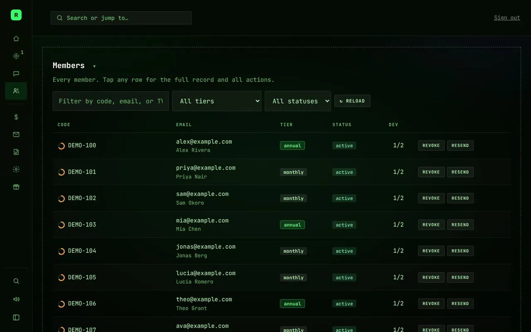Click the spinner icon beside DEMO-104
Screen dimensions: 531x332
(61, 251)
